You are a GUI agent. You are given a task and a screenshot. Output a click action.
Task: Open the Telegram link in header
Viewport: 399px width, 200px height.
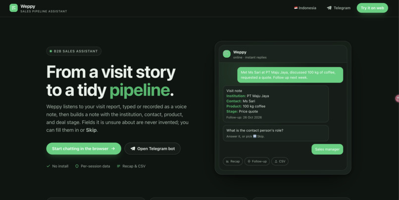click(x=339, y=8)
